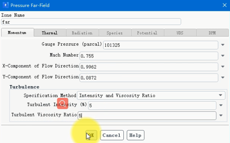
Task: Open the Turbulent Viscosity Ratio dropdown arrow
Action: [x=221, y=115]
